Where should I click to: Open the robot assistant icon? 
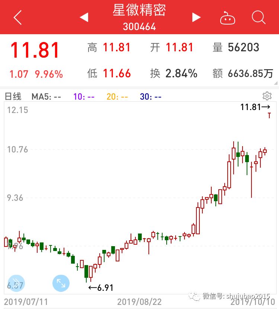tap(227, 18)
